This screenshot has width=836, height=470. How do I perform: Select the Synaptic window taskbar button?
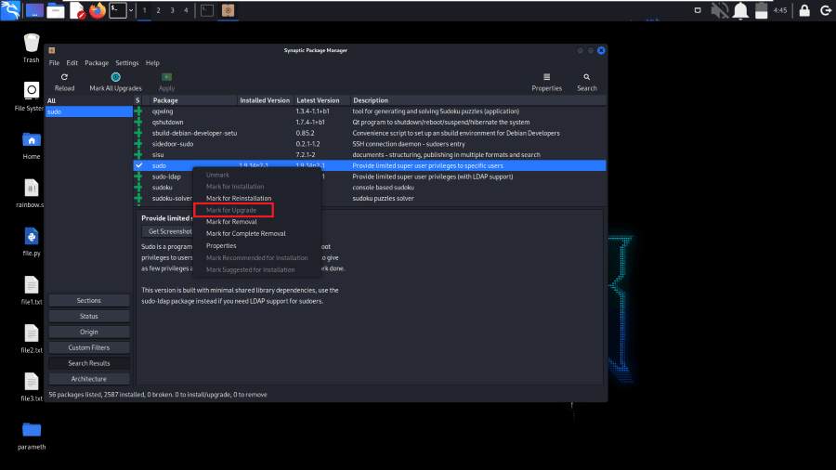pos(229,10)
